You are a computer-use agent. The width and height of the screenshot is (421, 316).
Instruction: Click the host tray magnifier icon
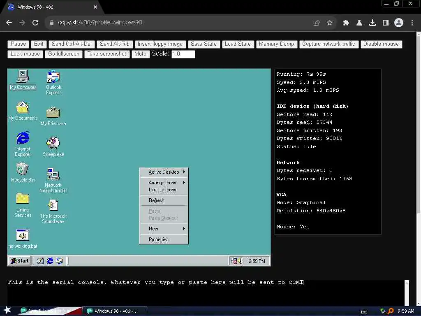[x=391, y=311]
